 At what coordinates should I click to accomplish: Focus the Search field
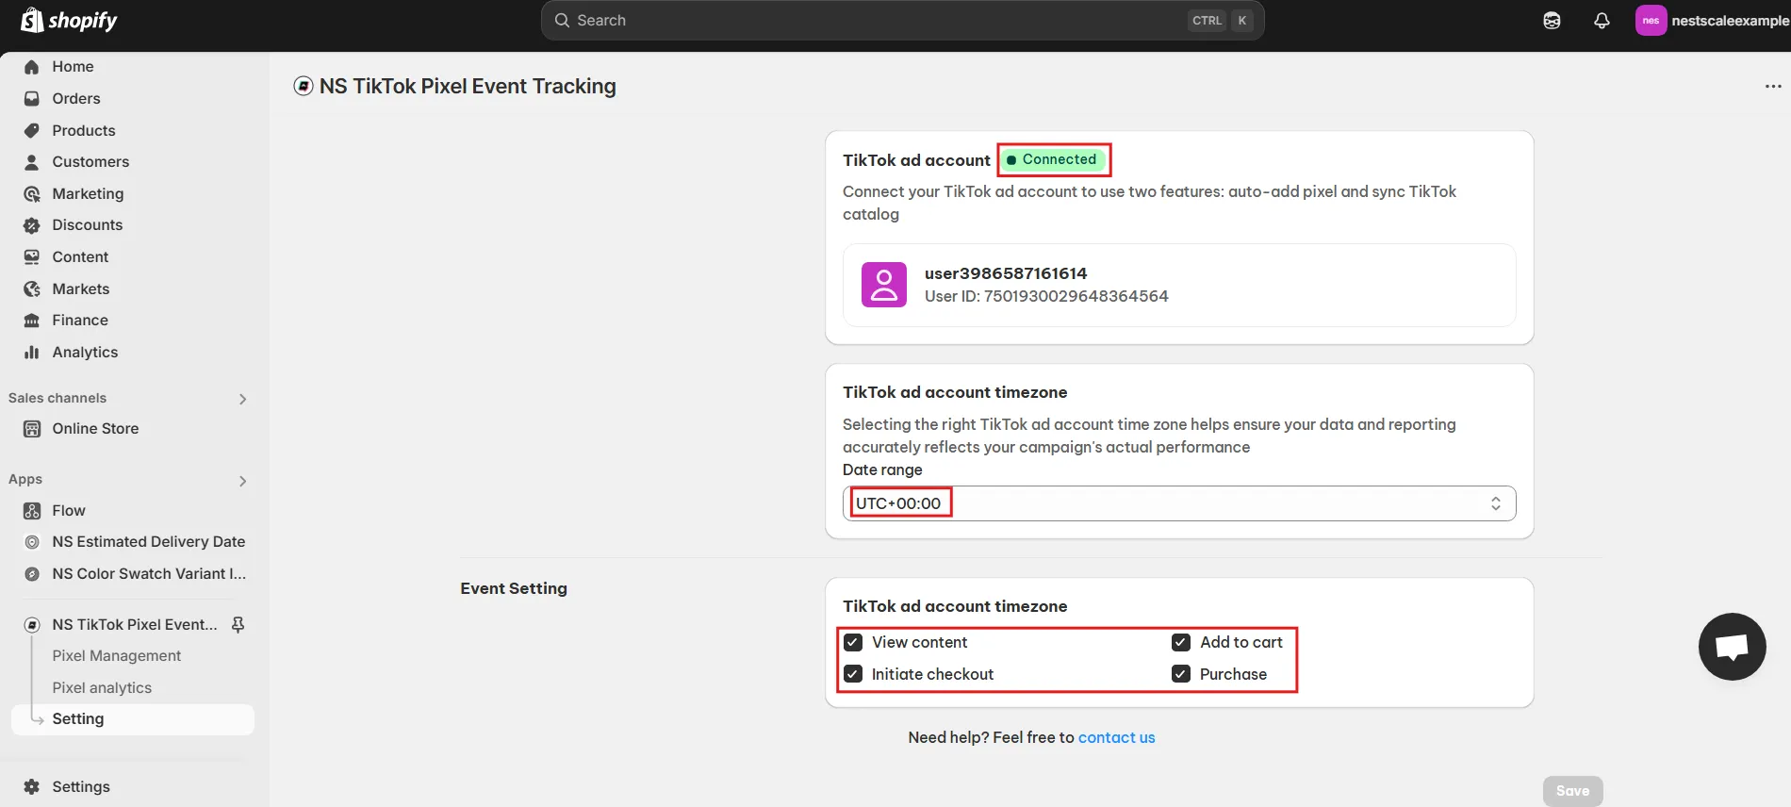point(902,21)
